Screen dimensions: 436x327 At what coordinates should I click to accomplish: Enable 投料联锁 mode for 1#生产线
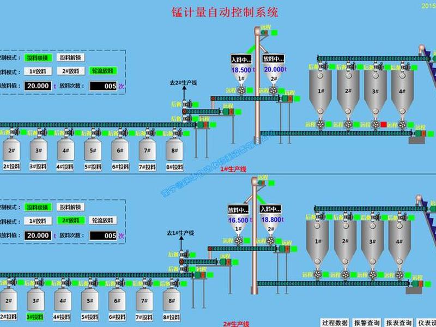(38, 58)
